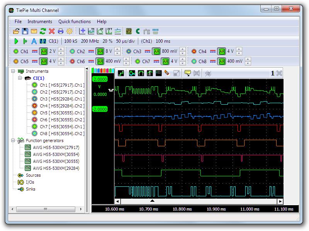
Task: Collapse the Instruments tree node
Action: pos(13,71)
